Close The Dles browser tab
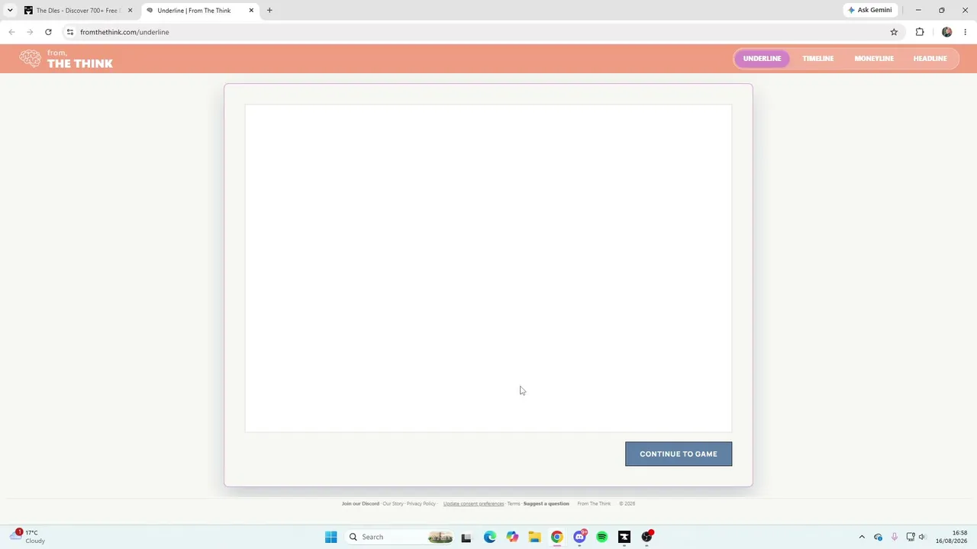 (131, 11)
